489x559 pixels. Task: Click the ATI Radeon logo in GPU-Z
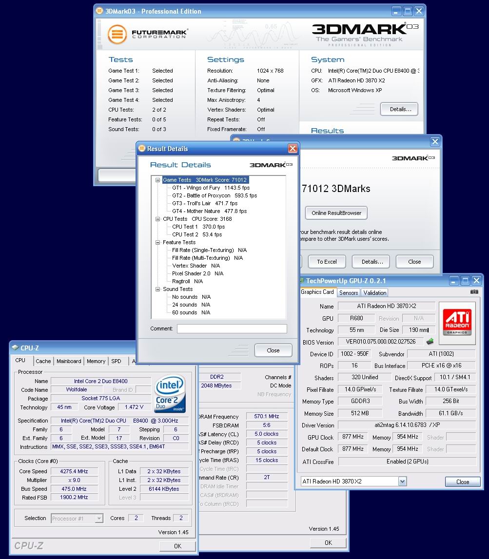point(457,323)
